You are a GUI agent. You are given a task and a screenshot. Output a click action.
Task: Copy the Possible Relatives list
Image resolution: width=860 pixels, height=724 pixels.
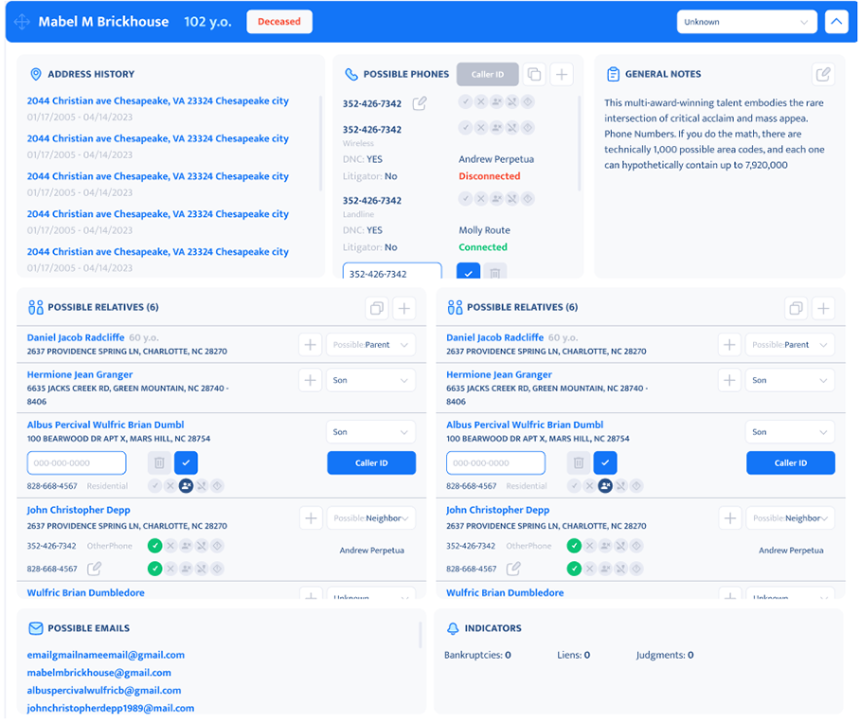click(376, 308)
